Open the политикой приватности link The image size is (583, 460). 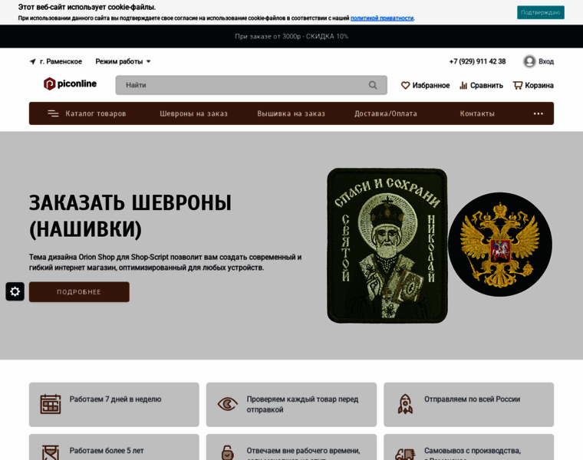click(382, 18)
